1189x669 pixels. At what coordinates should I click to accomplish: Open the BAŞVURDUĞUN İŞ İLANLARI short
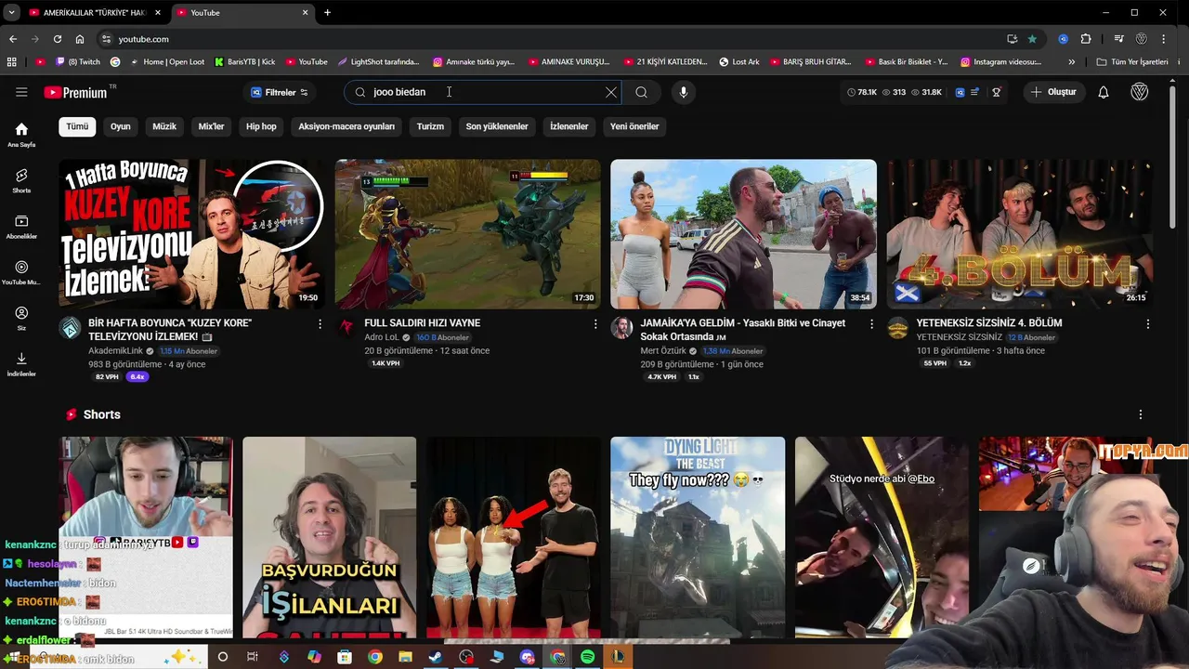click(x=330, y=537)
